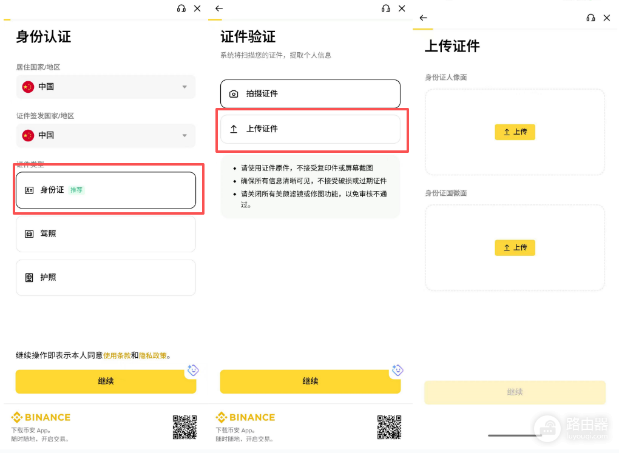
Task: Click 推荐 tag beside 身份证
Action: pyautogui.click(x=76, y=190)
